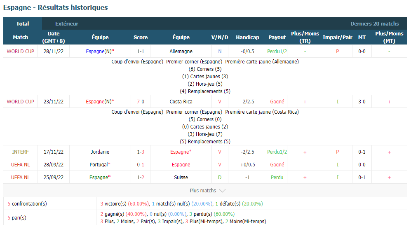The image size is (411, 229).
Task: Click the (6) Corners (5) stat line
Action: [x=205, y=69]
